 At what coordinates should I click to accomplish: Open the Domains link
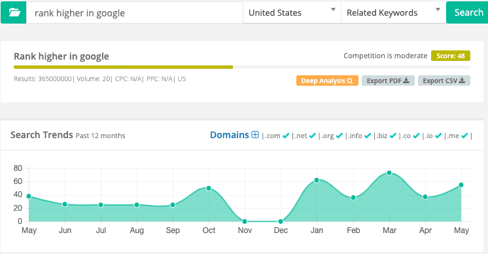[x=230, y=135]
